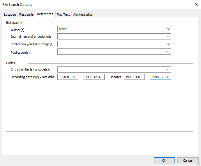Click the Recording date end field
This screenshot has width=201, height=166.
coord(94,77)
